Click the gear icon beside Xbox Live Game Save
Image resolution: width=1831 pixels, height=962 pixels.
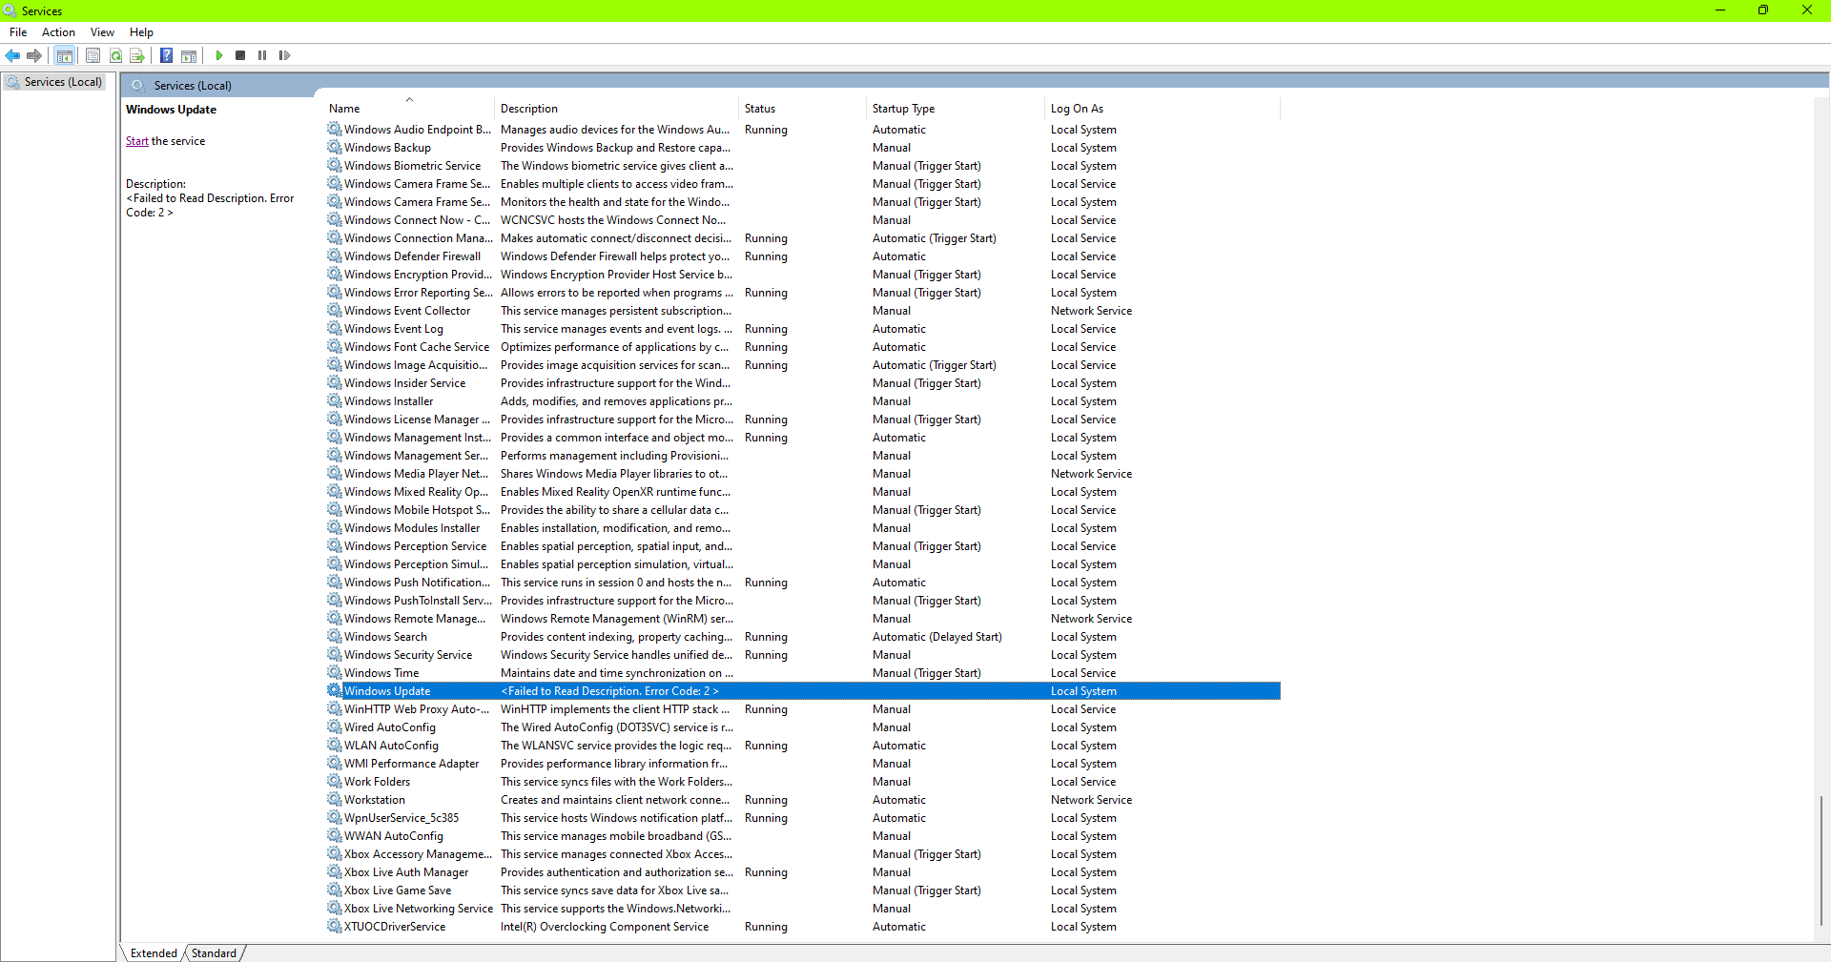(x=335, y=890)
